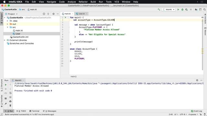Toggle tool window bars icon in status bar
The width and height of the screenshot is (207, 116).
pyautogui.click(x=2, y=114)
